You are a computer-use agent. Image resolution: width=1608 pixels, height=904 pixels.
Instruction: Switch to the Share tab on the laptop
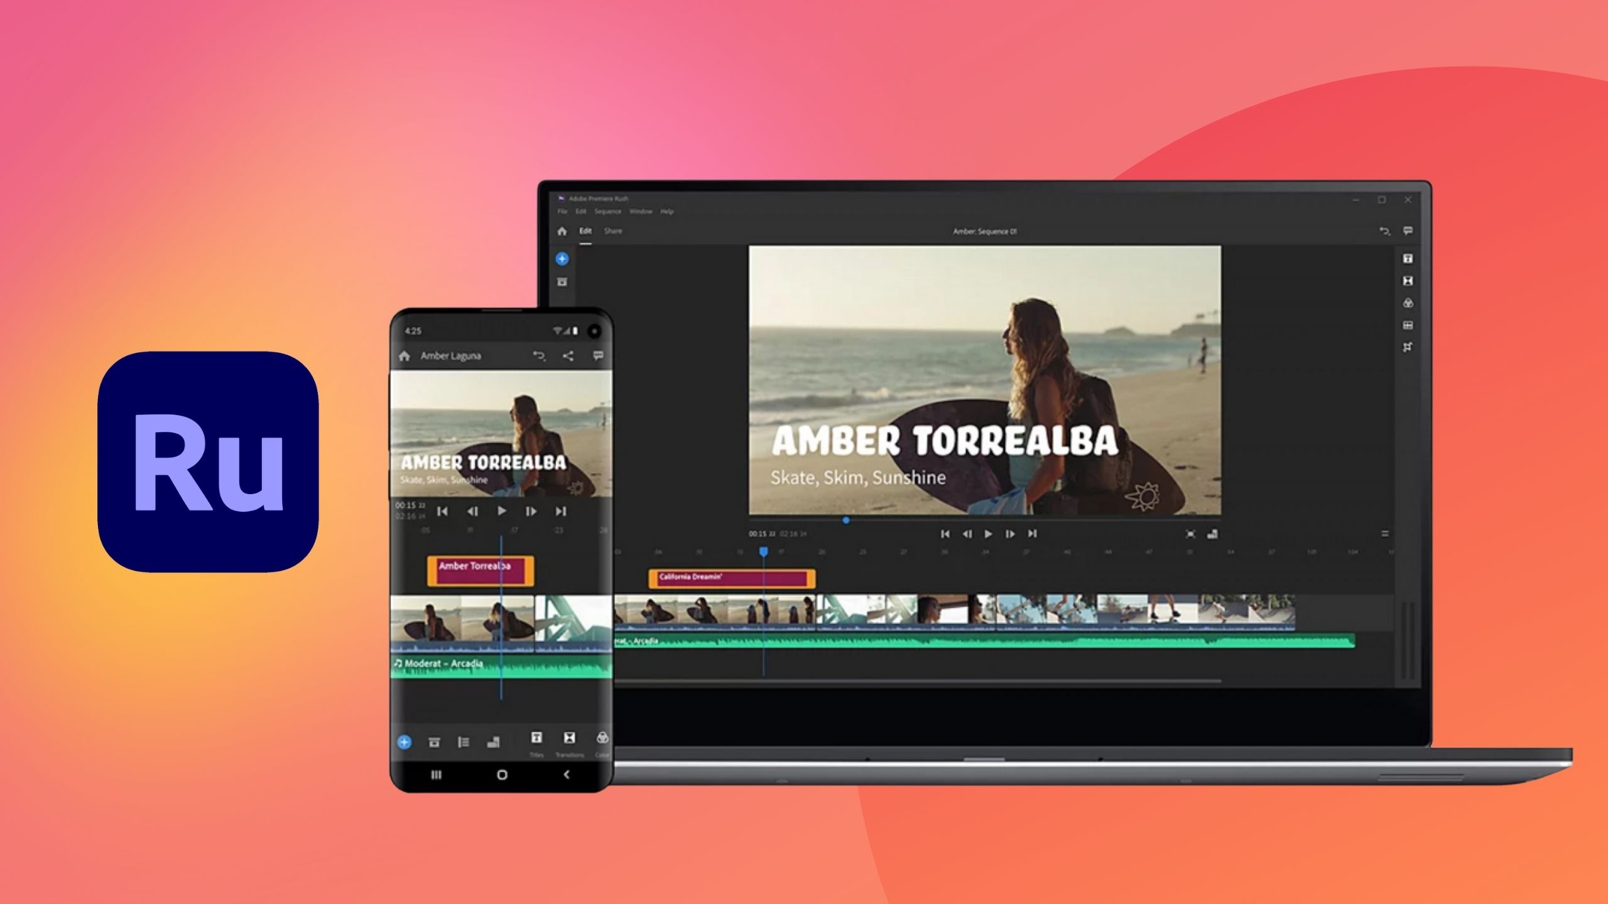(613, 231)
